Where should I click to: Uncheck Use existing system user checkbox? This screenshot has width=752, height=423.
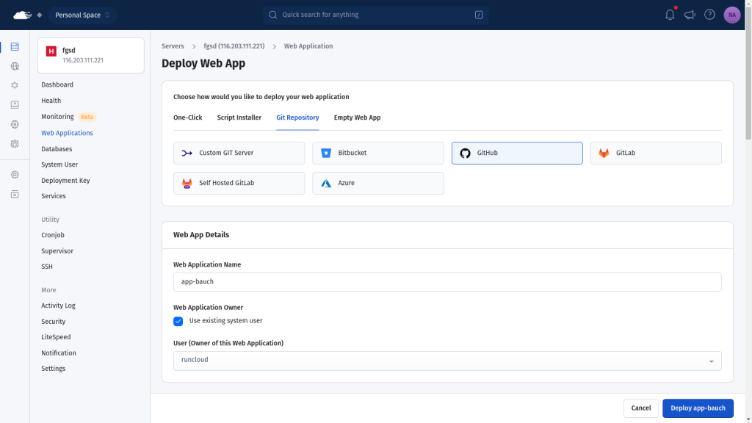pos(178,321)
